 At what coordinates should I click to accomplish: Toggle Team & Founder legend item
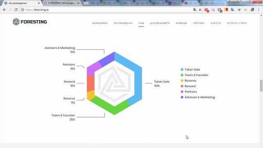click(194, 75)
